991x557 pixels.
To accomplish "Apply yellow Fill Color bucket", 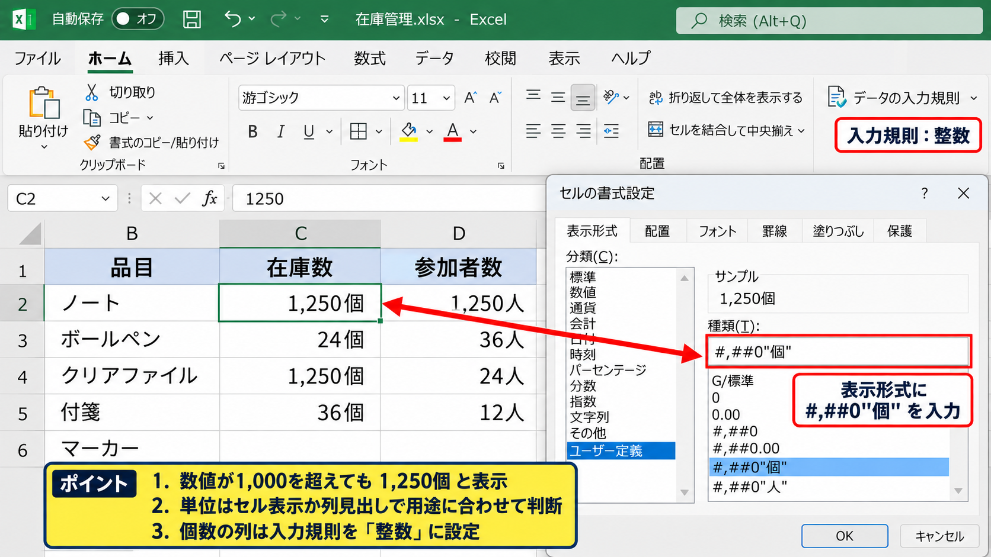I will point(408,131).
